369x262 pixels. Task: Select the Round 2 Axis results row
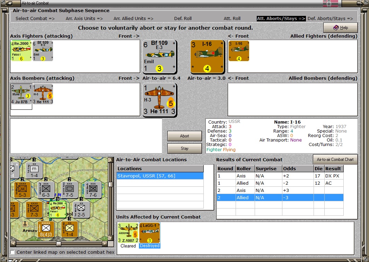tap(280, 190)
